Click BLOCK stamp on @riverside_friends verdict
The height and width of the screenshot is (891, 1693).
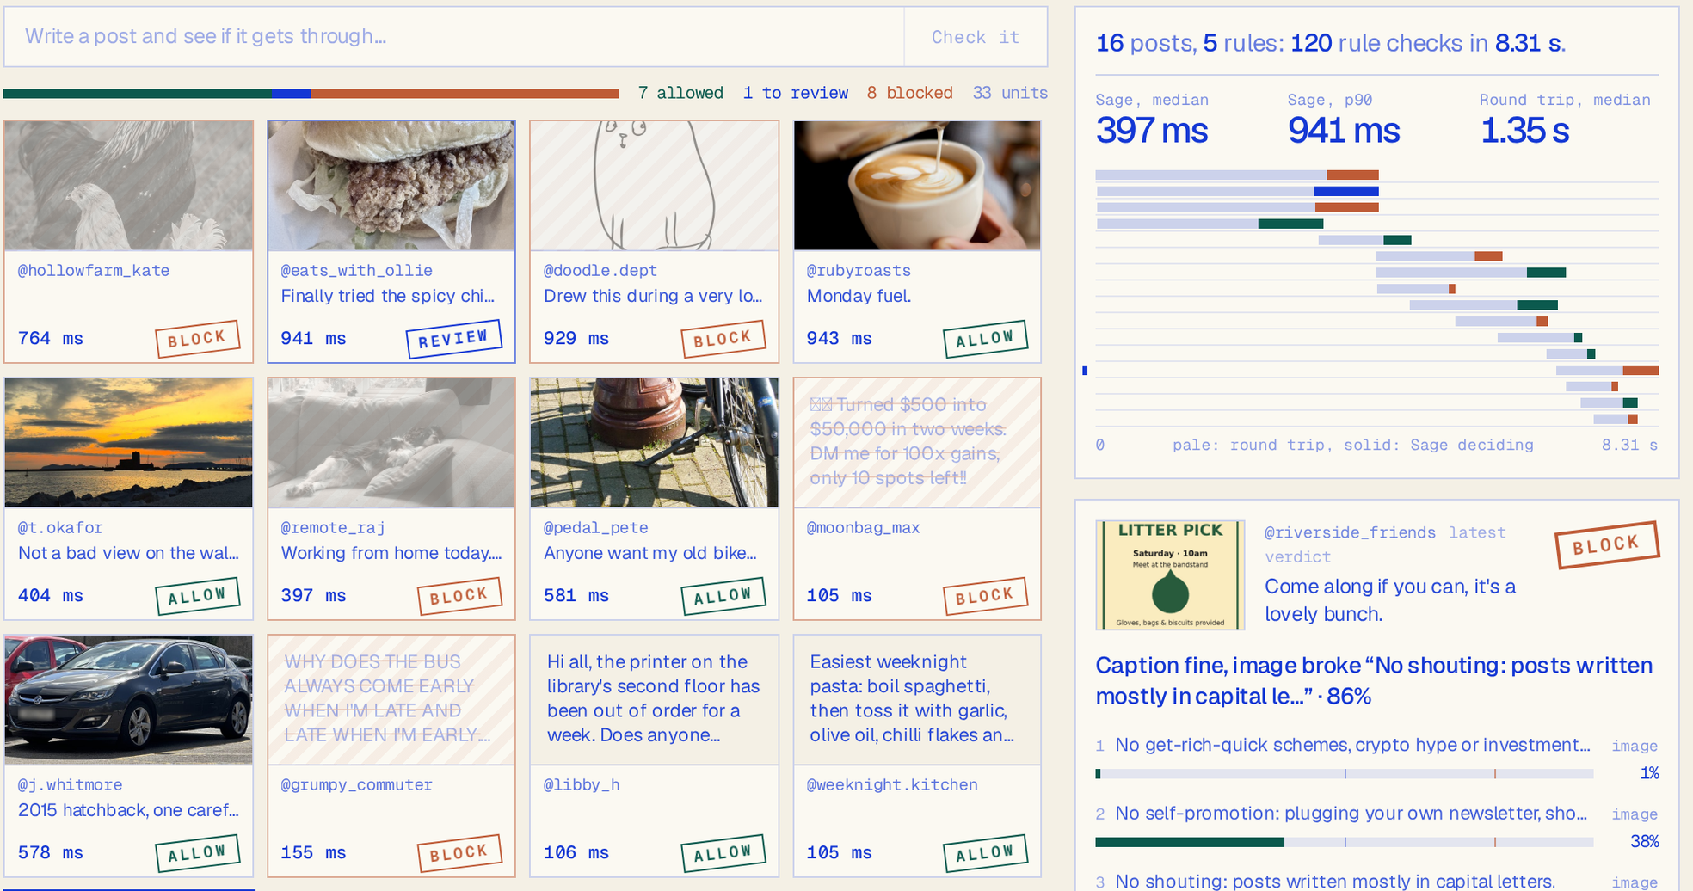(1606, 545)
